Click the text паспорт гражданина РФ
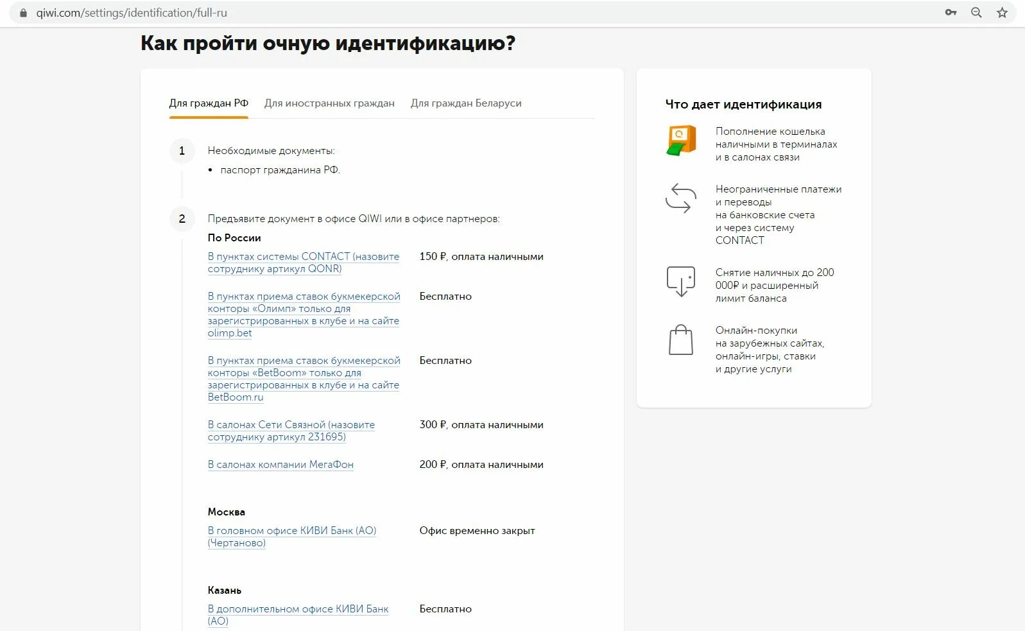1025x631 pixels. point(280,170)
